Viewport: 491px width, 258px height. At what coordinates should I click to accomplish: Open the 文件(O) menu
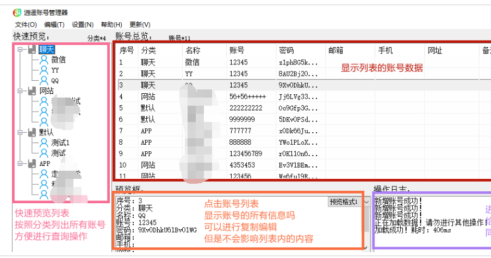click(26, 24)
